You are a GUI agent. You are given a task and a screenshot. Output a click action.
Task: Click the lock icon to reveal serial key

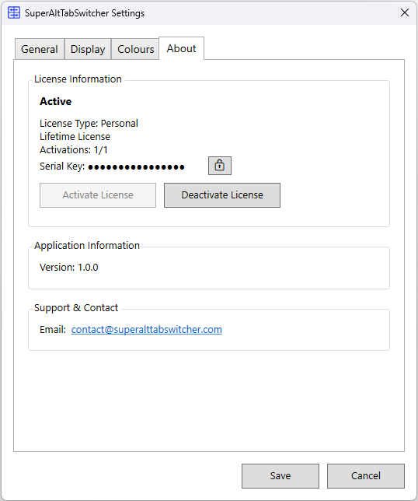pos(220,166)
